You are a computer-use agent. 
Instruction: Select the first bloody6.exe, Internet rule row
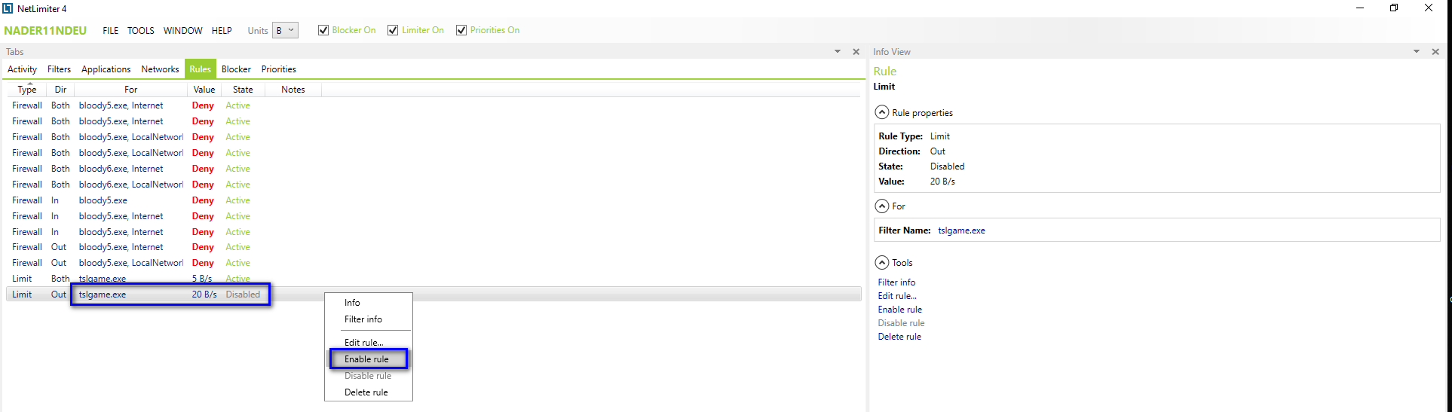click(433, 169)
